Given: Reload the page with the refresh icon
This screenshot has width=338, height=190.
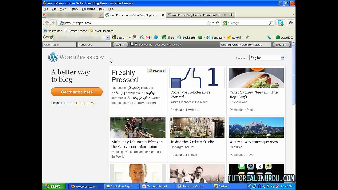Looking at the screenshot, I should click(x=218, y=23).
